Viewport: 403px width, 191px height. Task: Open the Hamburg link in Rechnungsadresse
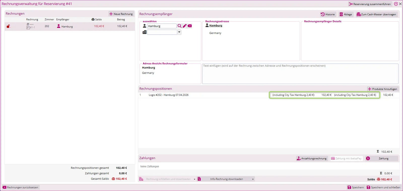tap(216, 25)
